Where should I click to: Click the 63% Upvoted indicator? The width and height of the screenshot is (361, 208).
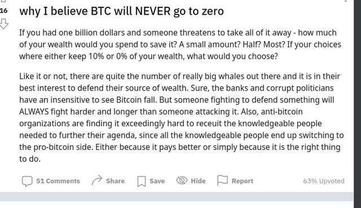(x=324, y=181)
